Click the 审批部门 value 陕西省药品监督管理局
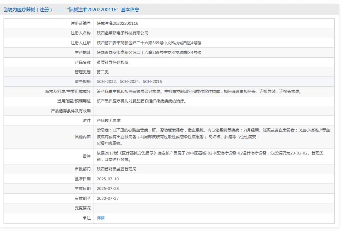The height and width of the screenshot is (231, 341). [x=117, y=169]
